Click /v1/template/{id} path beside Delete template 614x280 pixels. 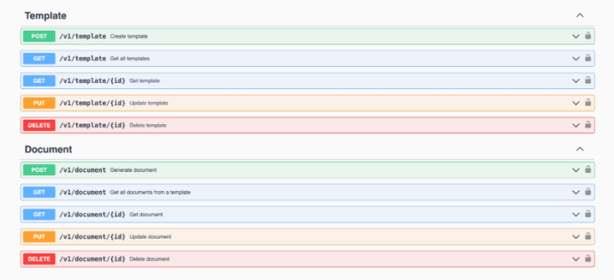point(92,126)
